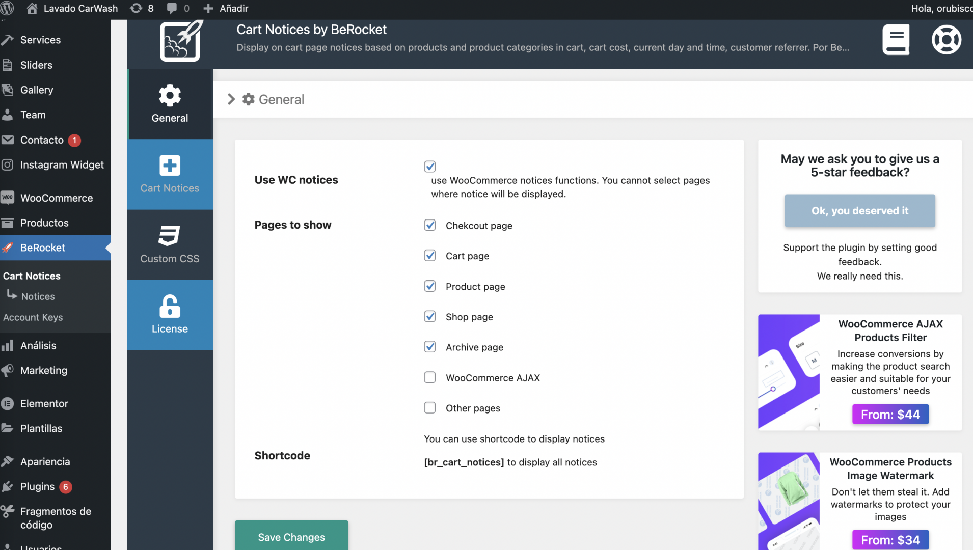
Task: Click the [br_cart_notices] shortcode text
Action: click(464, 462)
